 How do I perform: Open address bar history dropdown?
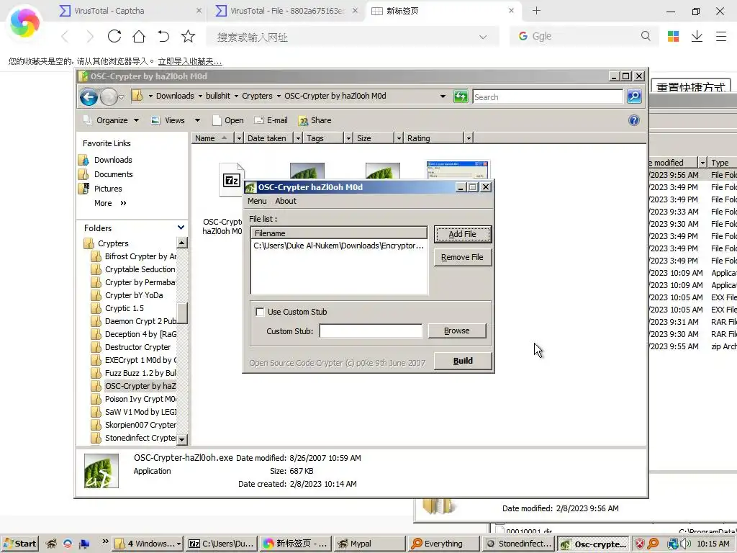[x=443, y=96]
